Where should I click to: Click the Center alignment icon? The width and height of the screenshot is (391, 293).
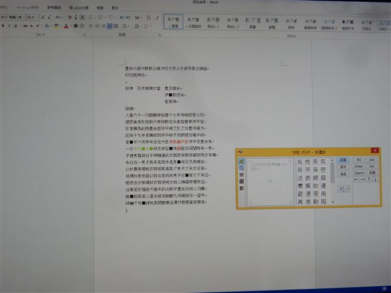(97, 26)
